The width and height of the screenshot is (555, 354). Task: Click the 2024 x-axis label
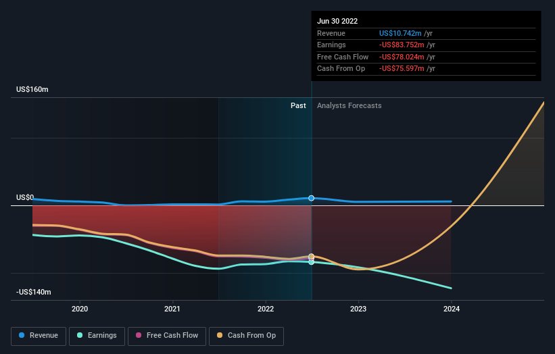coord(452,309)
